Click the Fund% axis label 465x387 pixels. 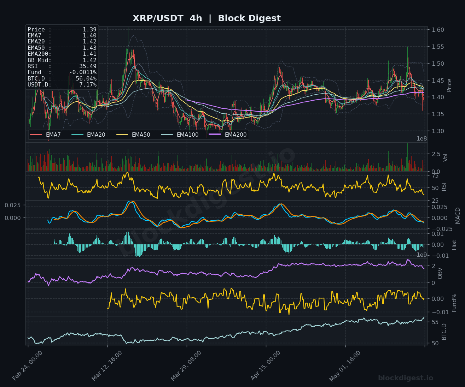[454, 303]
